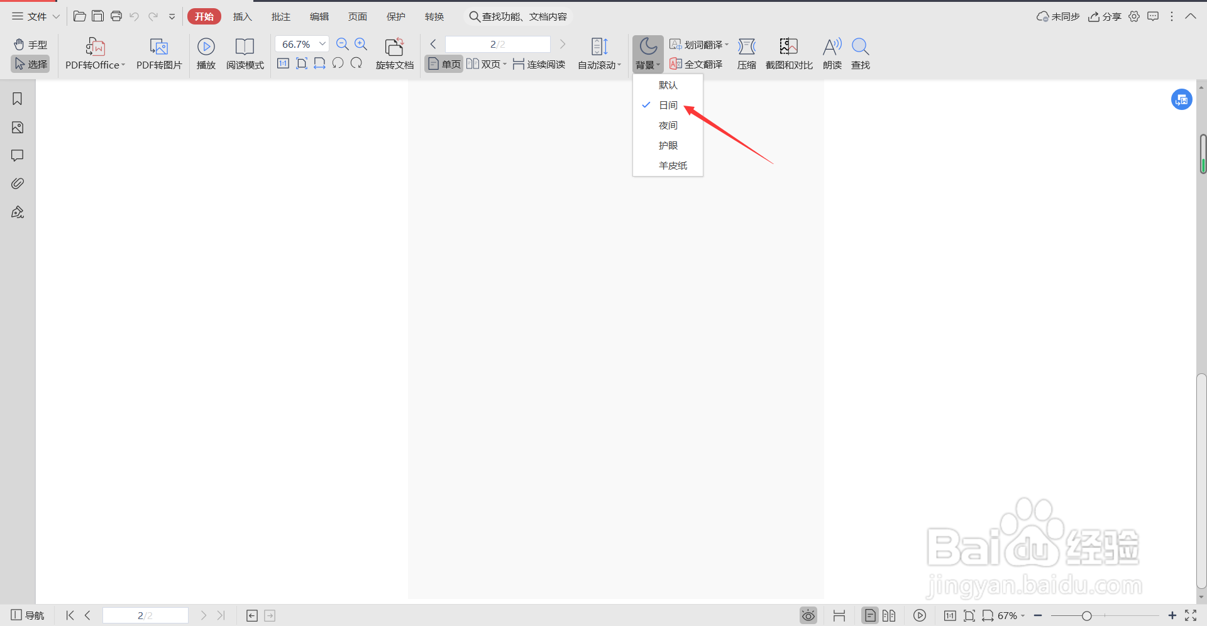Click the redo arrow icon
This screenshot has width=1207, height=626.
click(x=153, y=16)
